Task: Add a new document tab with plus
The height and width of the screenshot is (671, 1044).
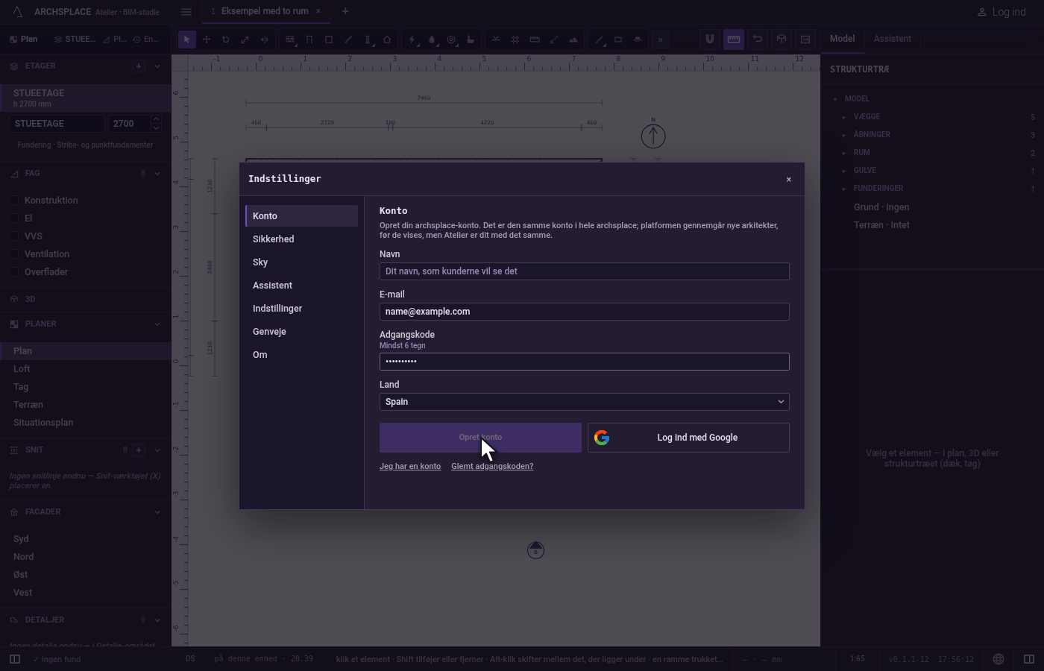Action: tap(345, 11)
